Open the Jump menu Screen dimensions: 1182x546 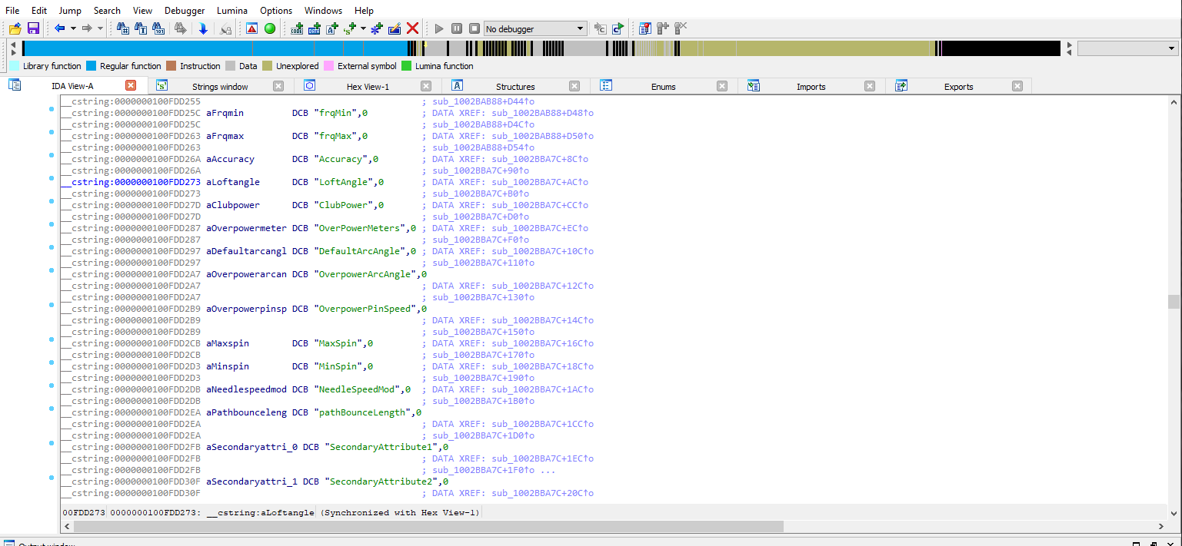coord(70,10)
